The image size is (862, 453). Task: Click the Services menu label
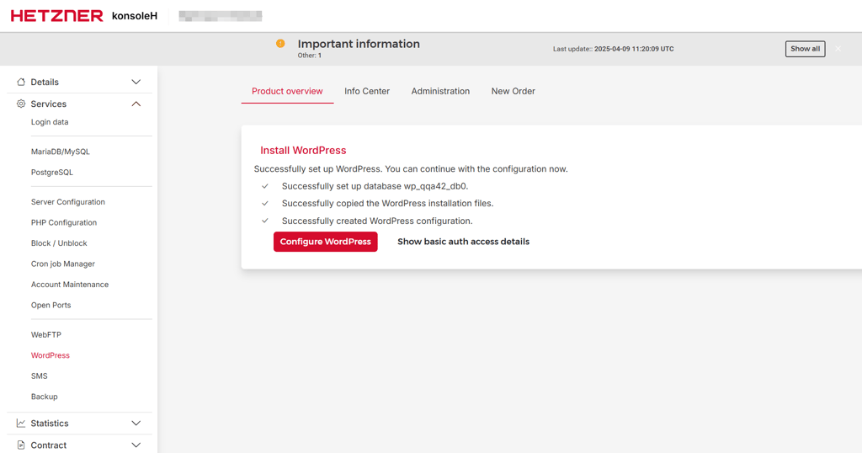pyautogui.click(x=48, y=104)
